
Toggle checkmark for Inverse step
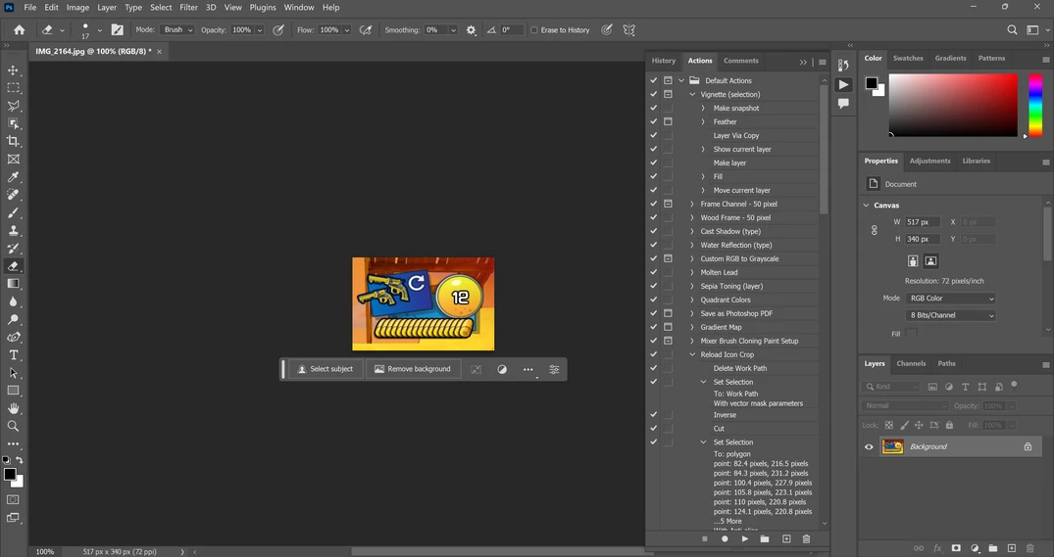pos(653,415)
